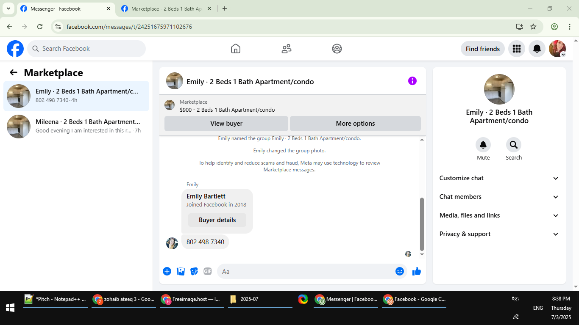Image resolution: width=579 pixels, height=325 pixels.
Task: Click the View buyer button
Action: (x=226, y=124)
